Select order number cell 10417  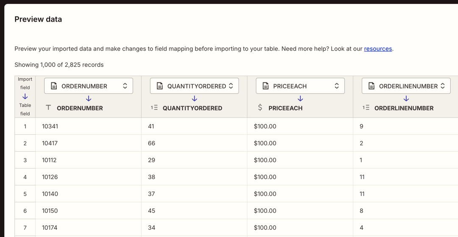click(88, 143)
